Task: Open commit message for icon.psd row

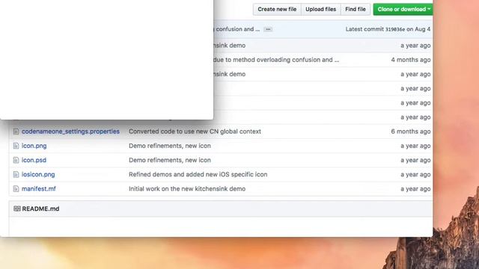Action: [x=170, y=160]
